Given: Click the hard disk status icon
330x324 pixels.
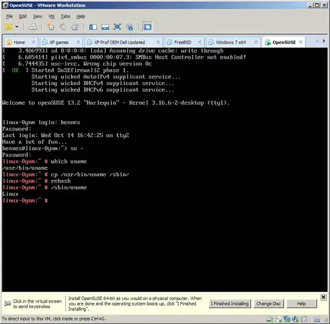Looking at the screenshot, I should click(x=269, y=319).
